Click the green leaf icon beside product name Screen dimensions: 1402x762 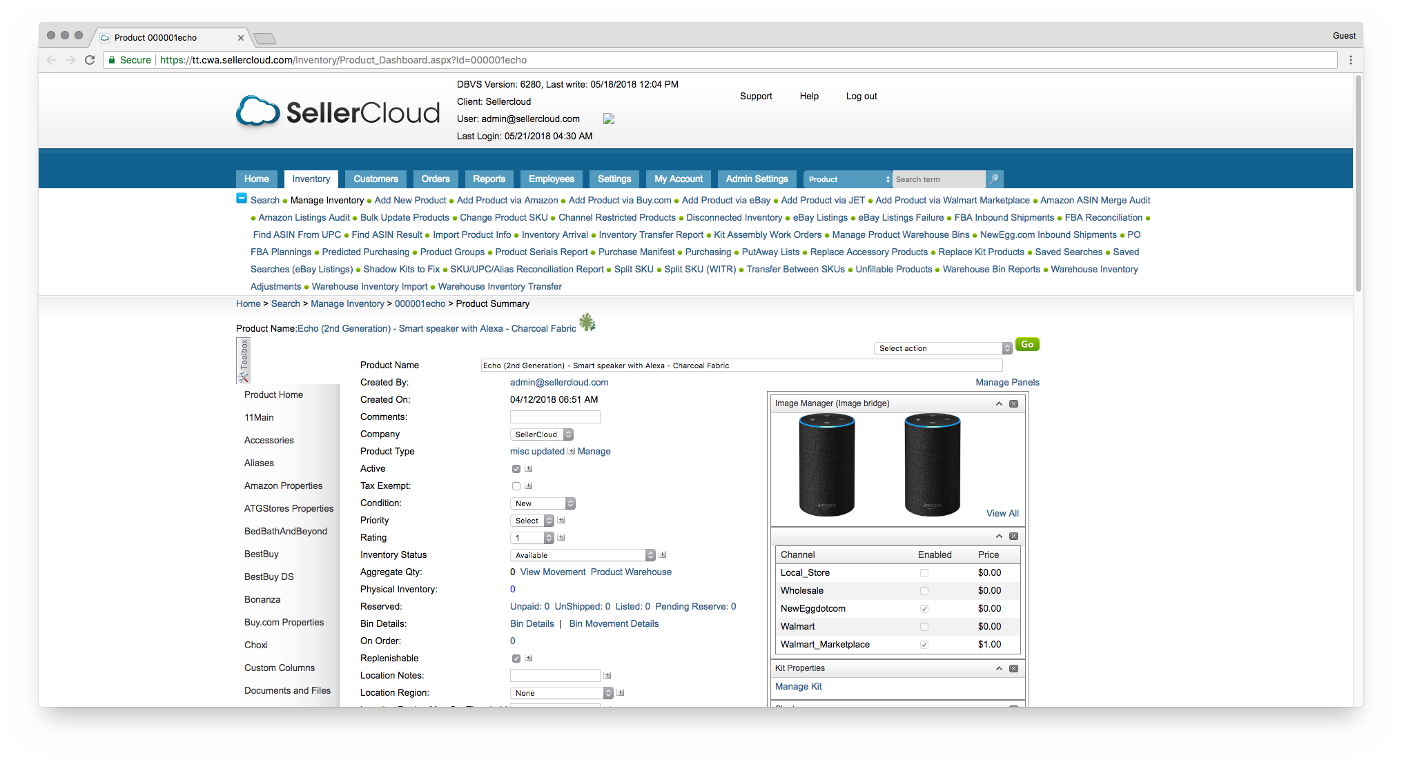click(587, 322)
